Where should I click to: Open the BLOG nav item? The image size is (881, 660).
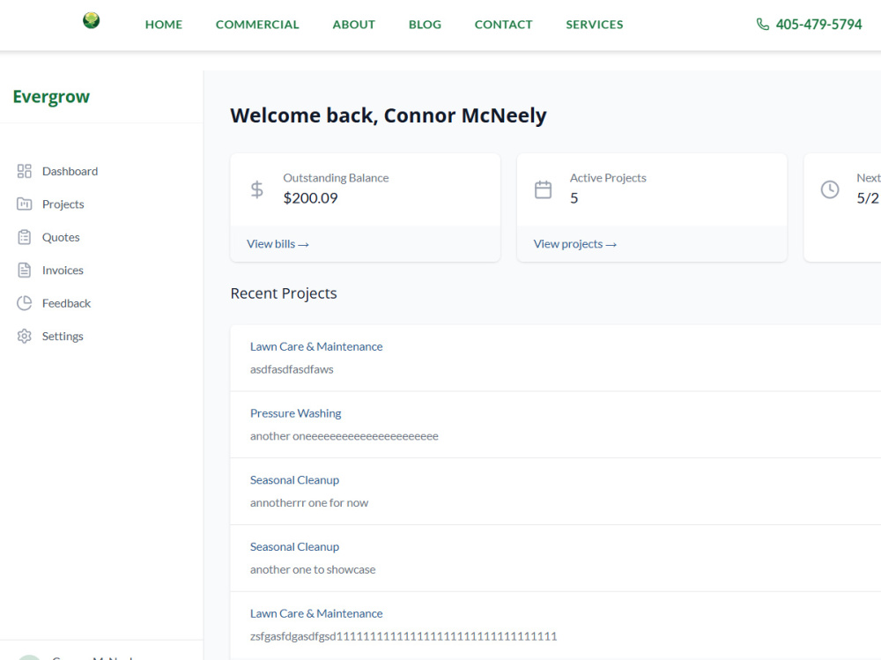[425, 25]
